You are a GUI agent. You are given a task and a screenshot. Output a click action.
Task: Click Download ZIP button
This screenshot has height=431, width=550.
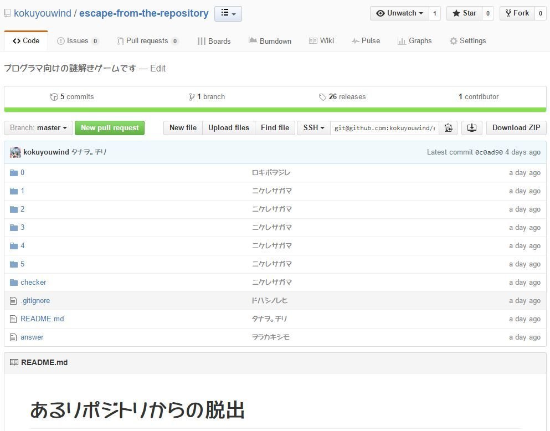(x=516, y=128)
